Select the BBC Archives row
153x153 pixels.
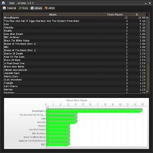[x=75, y=37]
